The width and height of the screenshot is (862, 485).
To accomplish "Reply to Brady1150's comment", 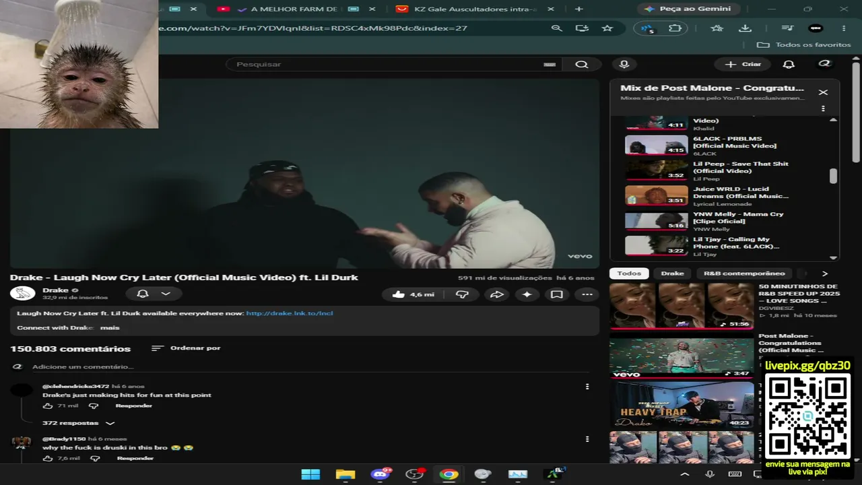I will [x=135, y=458].
